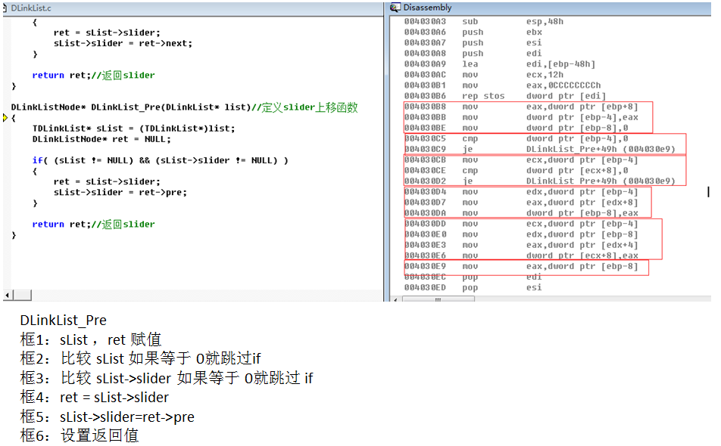Click note '框5: sList->slider=ret->pre'
721x446 pixels.
click(107, 417)
